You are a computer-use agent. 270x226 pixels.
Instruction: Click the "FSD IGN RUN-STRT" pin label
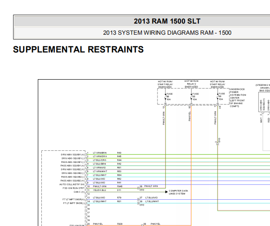click(x=73, y=188)
